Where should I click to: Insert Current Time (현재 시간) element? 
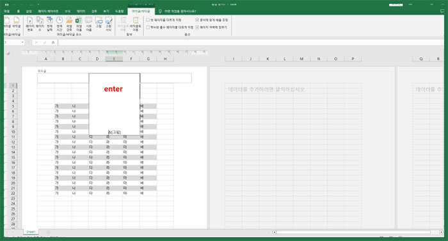pos(60,24)
